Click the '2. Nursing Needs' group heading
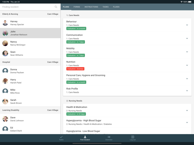This screenshot has height=145, width=194. pyautogui.click(x=74, y=101)
